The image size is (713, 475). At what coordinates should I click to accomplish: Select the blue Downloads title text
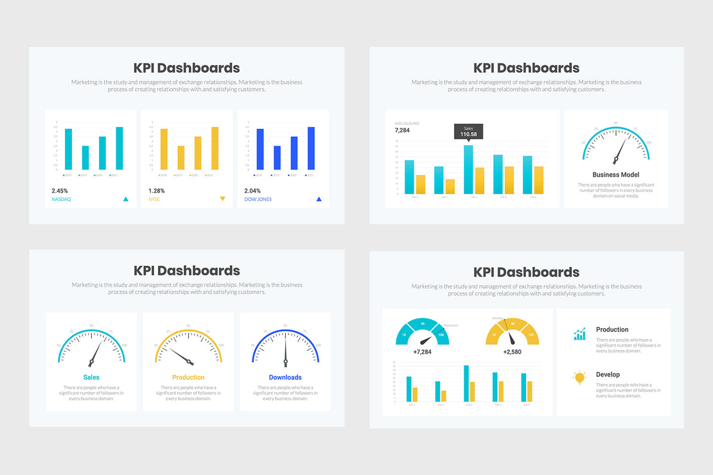click(285, 377)
